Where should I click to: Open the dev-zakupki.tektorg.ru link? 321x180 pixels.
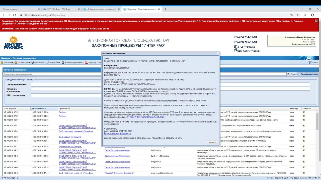117,133
